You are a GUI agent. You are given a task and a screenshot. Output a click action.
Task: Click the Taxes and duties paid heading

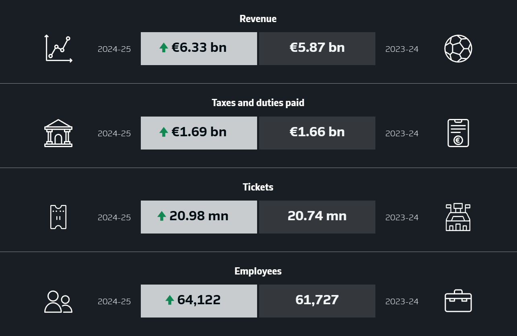coord(258,103)
